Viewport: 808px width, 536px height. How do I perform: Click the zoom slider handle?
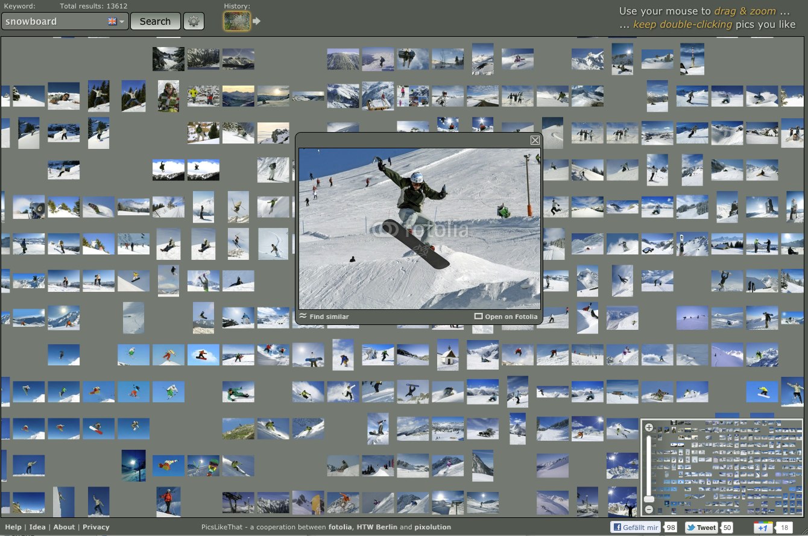(649, 499)
